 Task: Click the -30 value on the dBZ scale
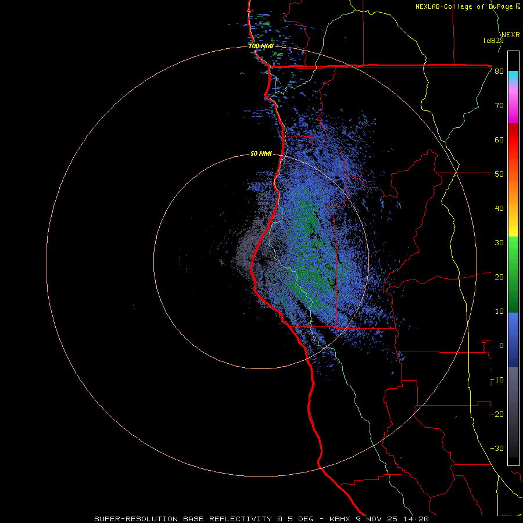pos(497,449)
